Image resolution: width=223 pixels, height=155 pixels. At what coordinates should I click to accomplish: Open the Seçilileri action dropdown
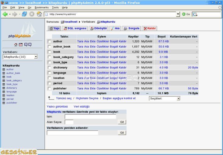[165, 99]
